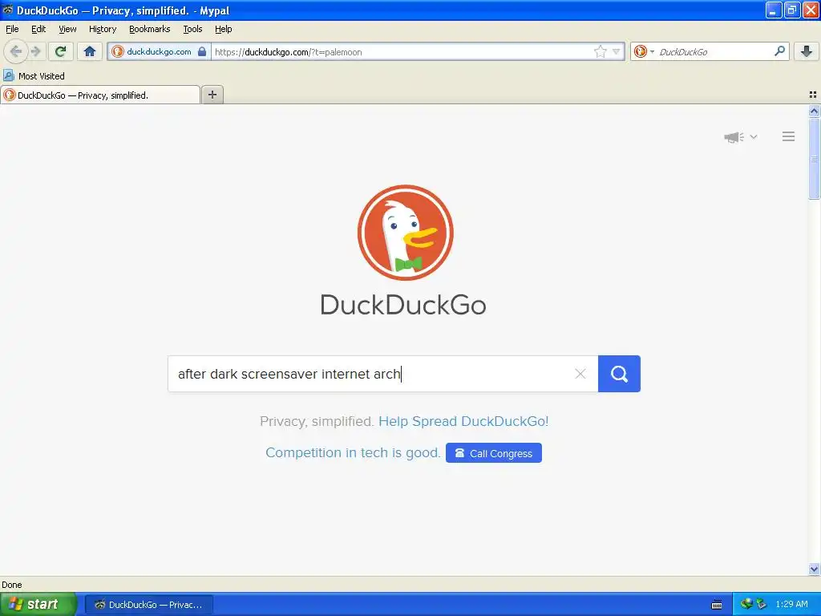Click the Mypal window title bar icon
Screen dimensions: 821x616
8,10
